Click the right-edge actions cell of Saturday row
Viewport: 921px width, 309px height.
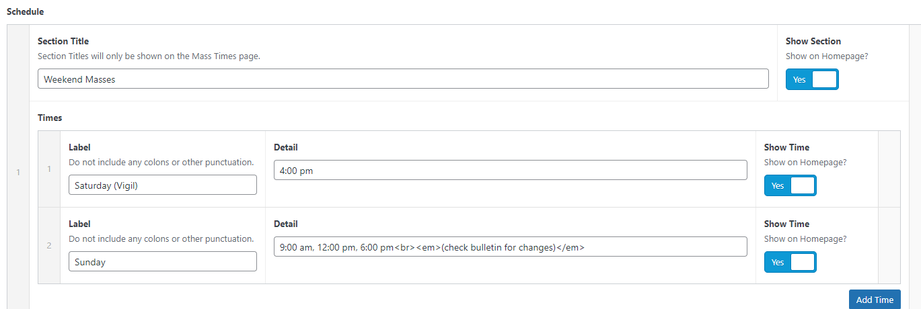[x=889, y=169]
